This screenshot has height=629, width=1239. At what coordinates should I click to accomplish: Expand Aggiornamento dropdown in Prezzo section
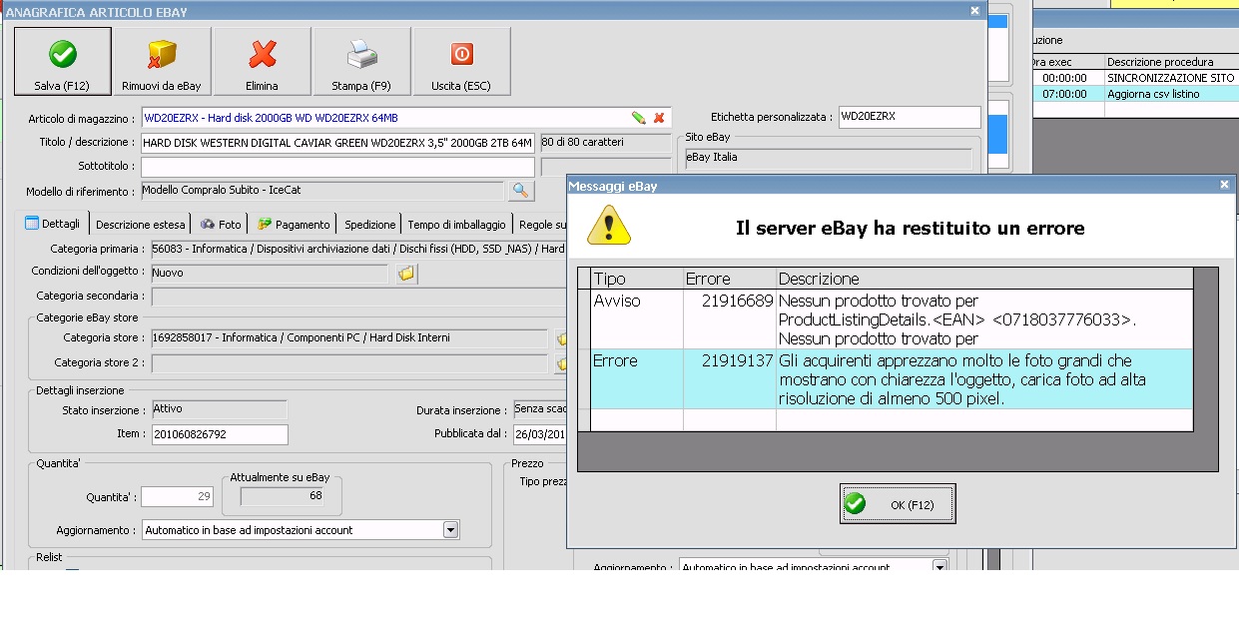(939, 567)
